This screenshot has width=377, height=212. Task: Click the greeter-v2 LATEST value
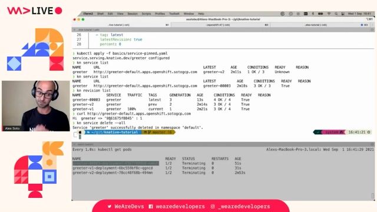click(x=213, y=72)
